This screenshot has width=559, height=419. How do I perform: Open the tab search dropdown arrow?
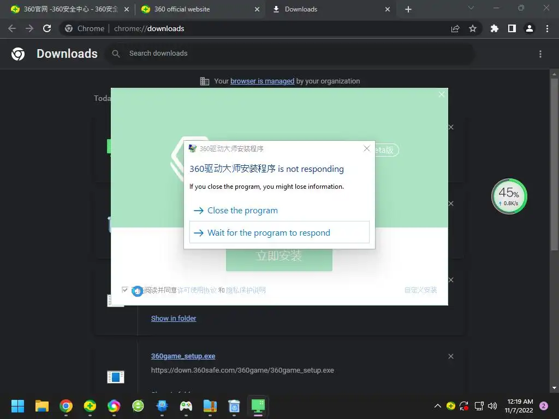pyautogui.click(x=471, y=8)
